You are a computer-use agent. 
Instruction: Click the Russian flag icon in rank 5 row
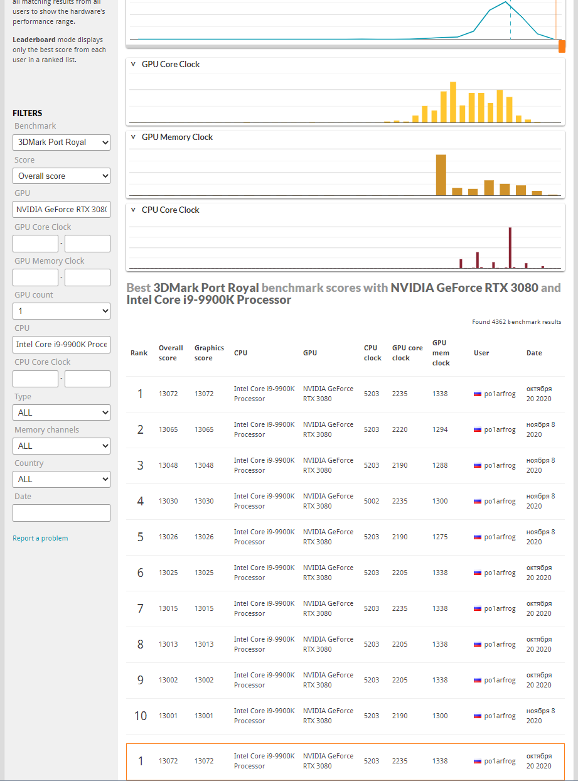click(x=478, y=537)
